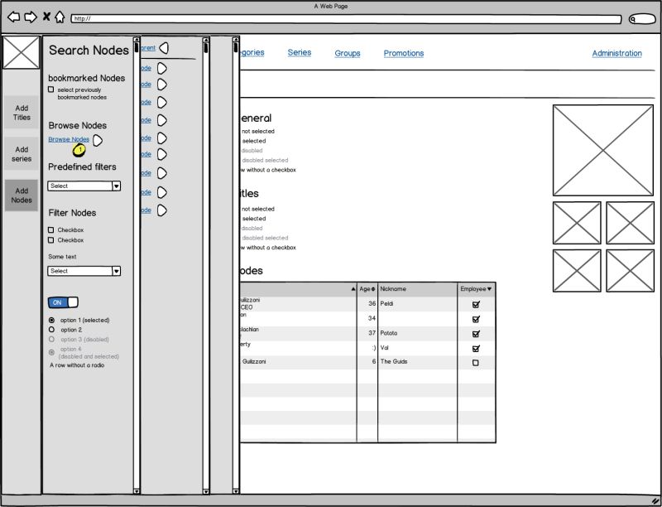Click the Val nickname cell

click(417, 348)
